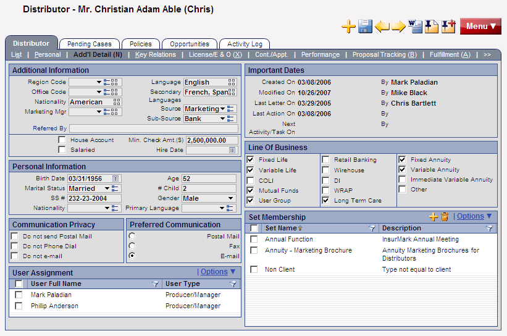This screenshot has height=336, width=507.
Task: Switch to the Pending Cases tab
Action: 89,44
